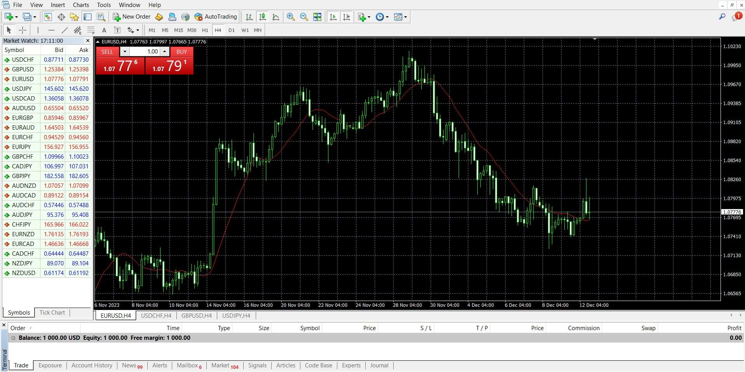Viewport: 745px width, 372px height.
Task: Select the Trendline drawing tool
Action: pos(65,30)
